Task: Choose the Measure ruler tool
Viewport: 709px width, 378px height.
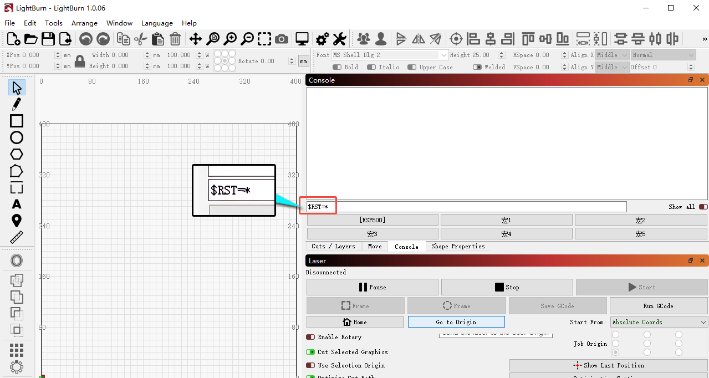Action: click(17, 237)
